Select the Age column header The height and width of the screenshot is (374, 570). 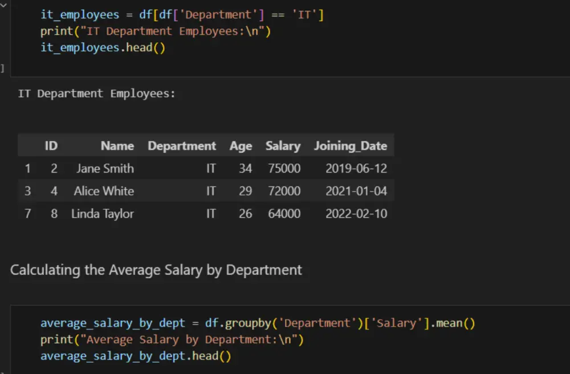point(241,145)
